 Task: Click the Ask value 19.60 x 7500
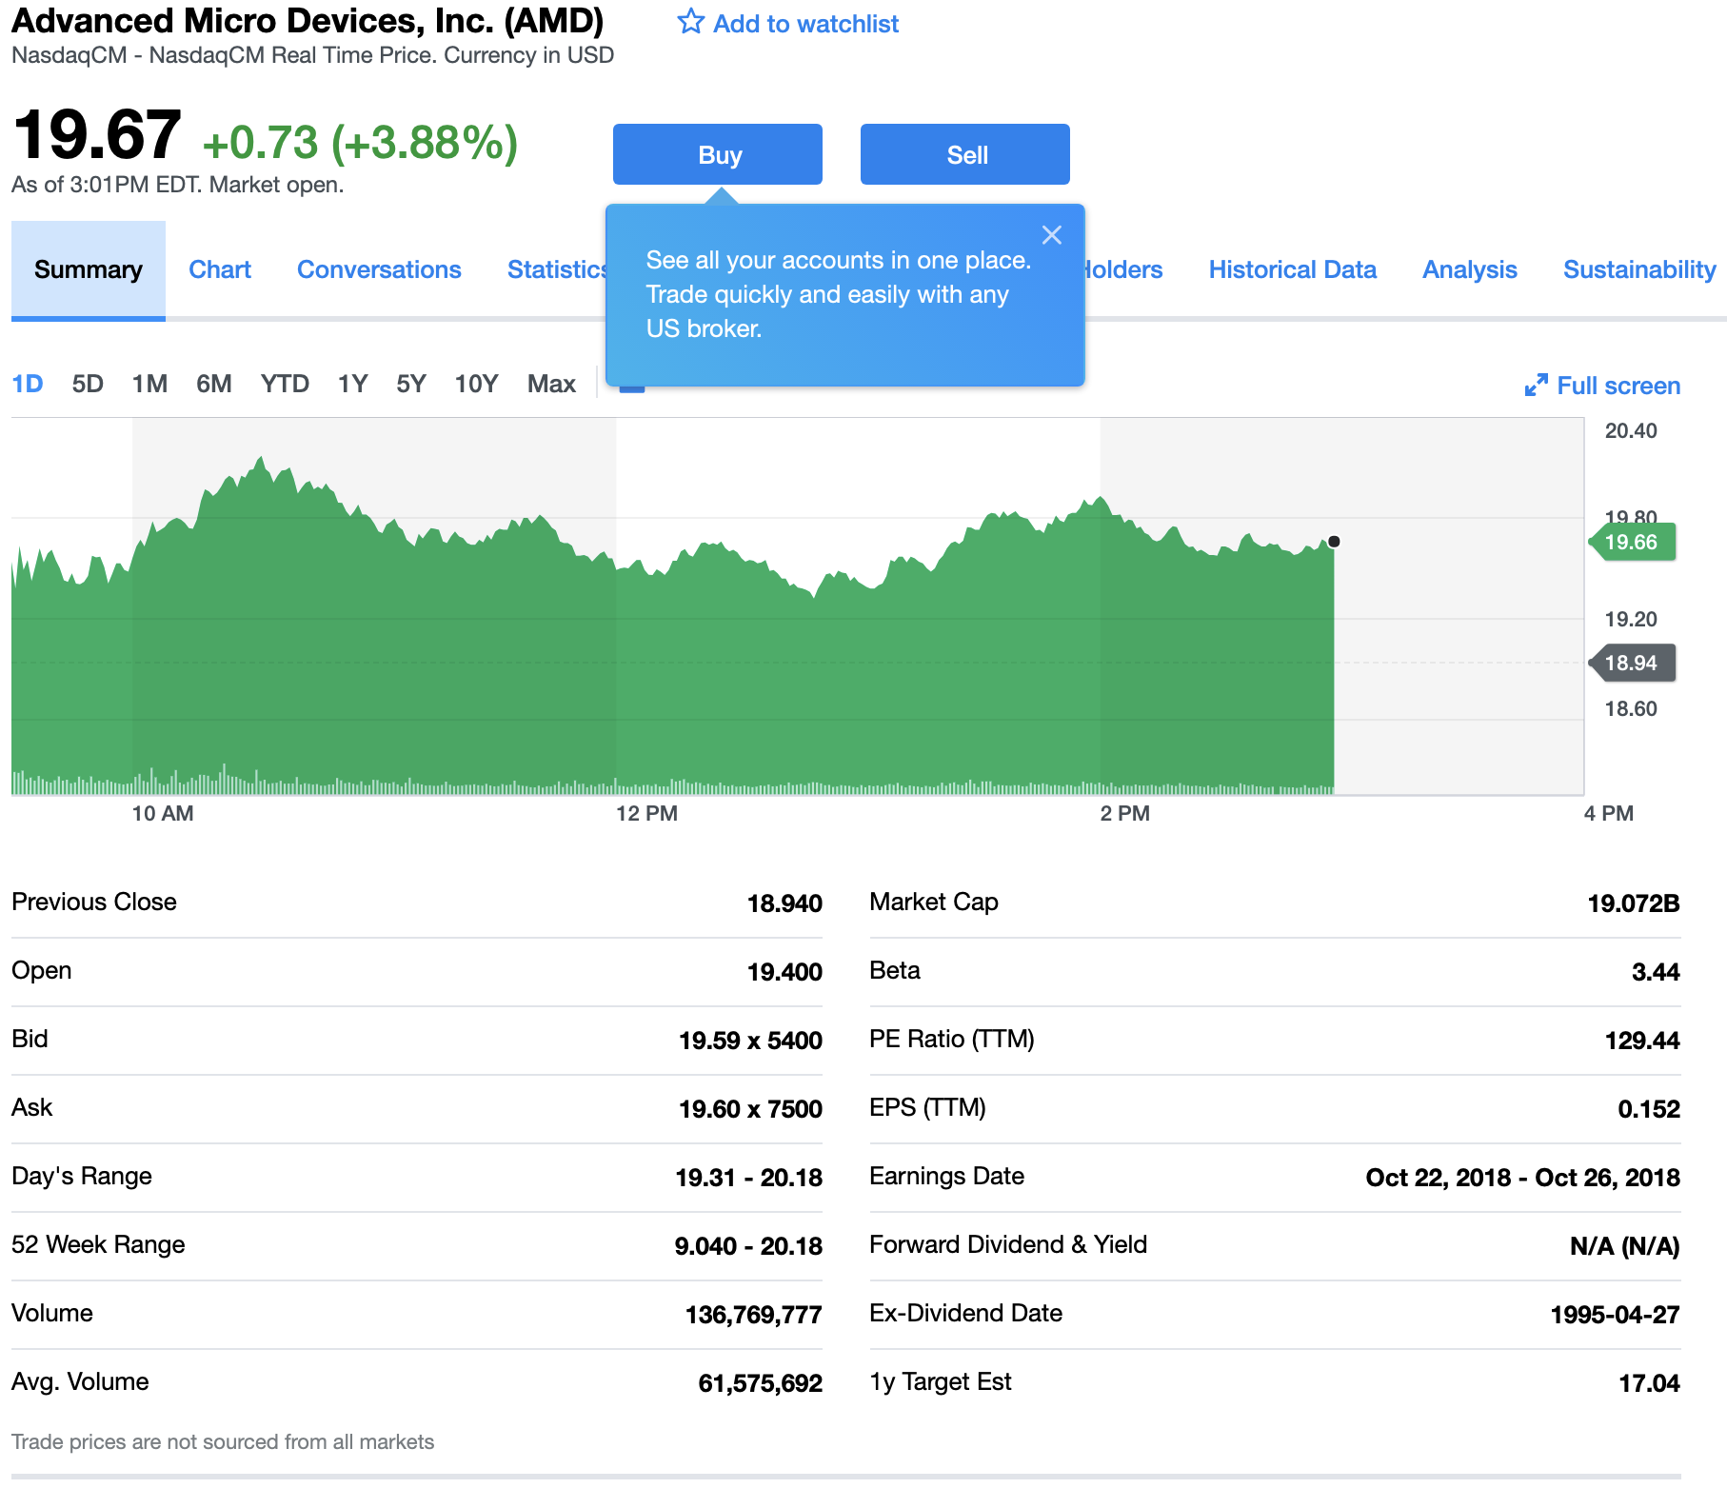click(750, 1109)
